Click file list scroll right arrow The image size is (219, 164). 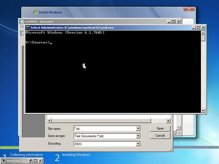[x=168, y=121]
